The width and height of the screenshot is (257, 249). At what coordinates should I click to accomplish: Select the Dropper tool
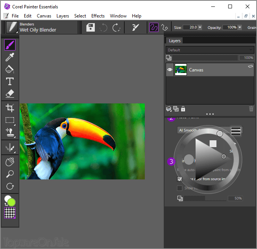10,57
